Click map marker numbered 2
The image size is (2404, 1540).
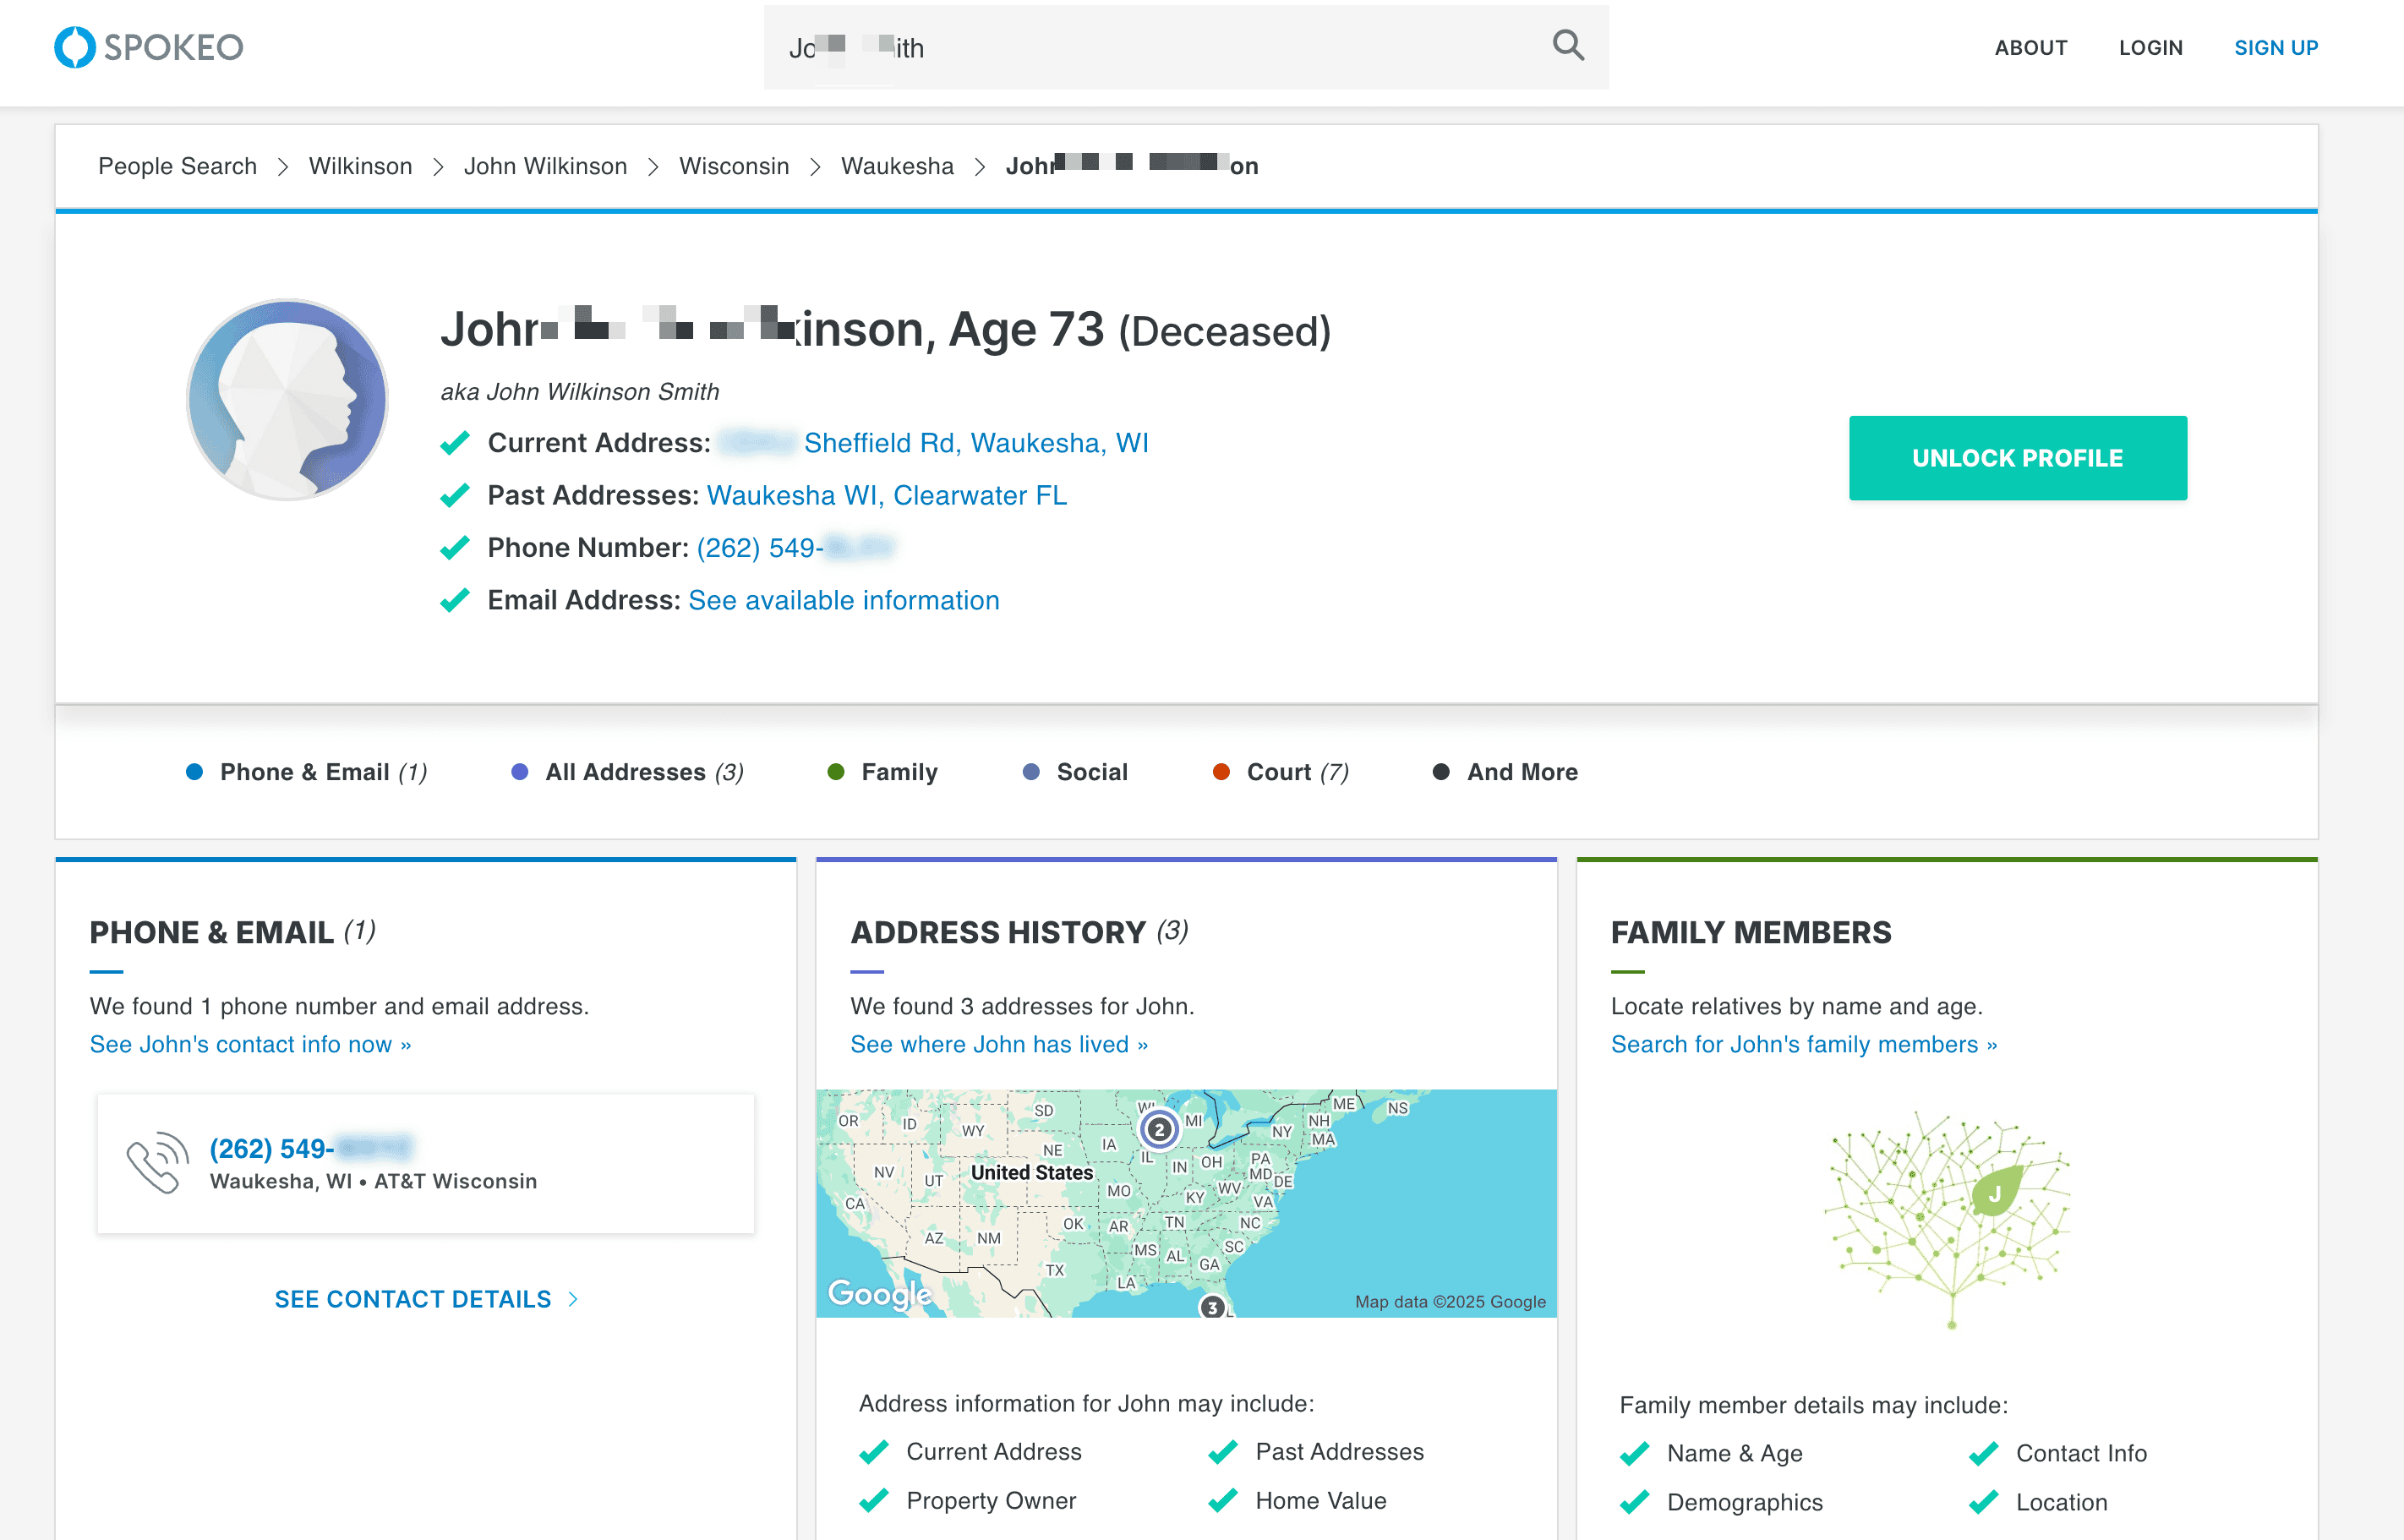coord(1159,1130)
